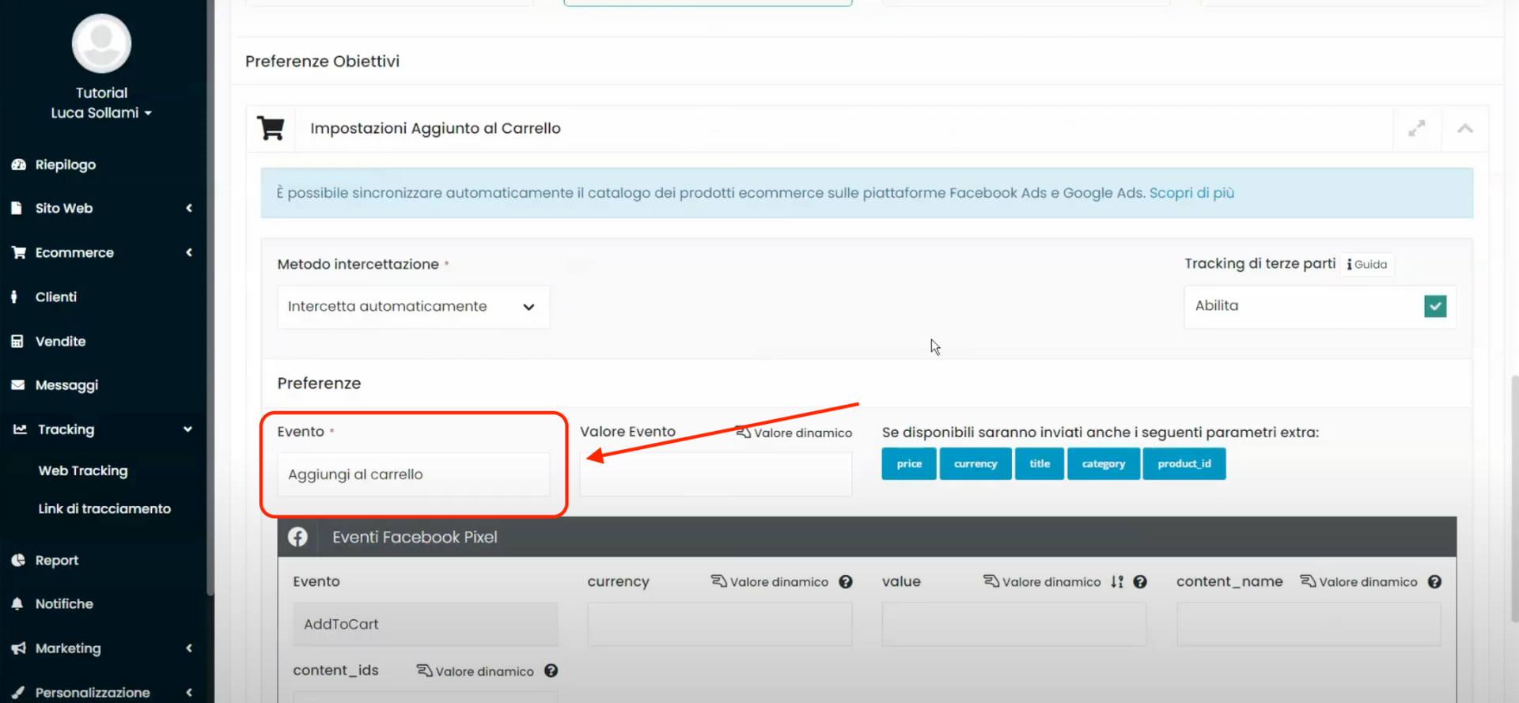Click the content_name input field
1519x703 pixels.
[x=1309, y=624]
